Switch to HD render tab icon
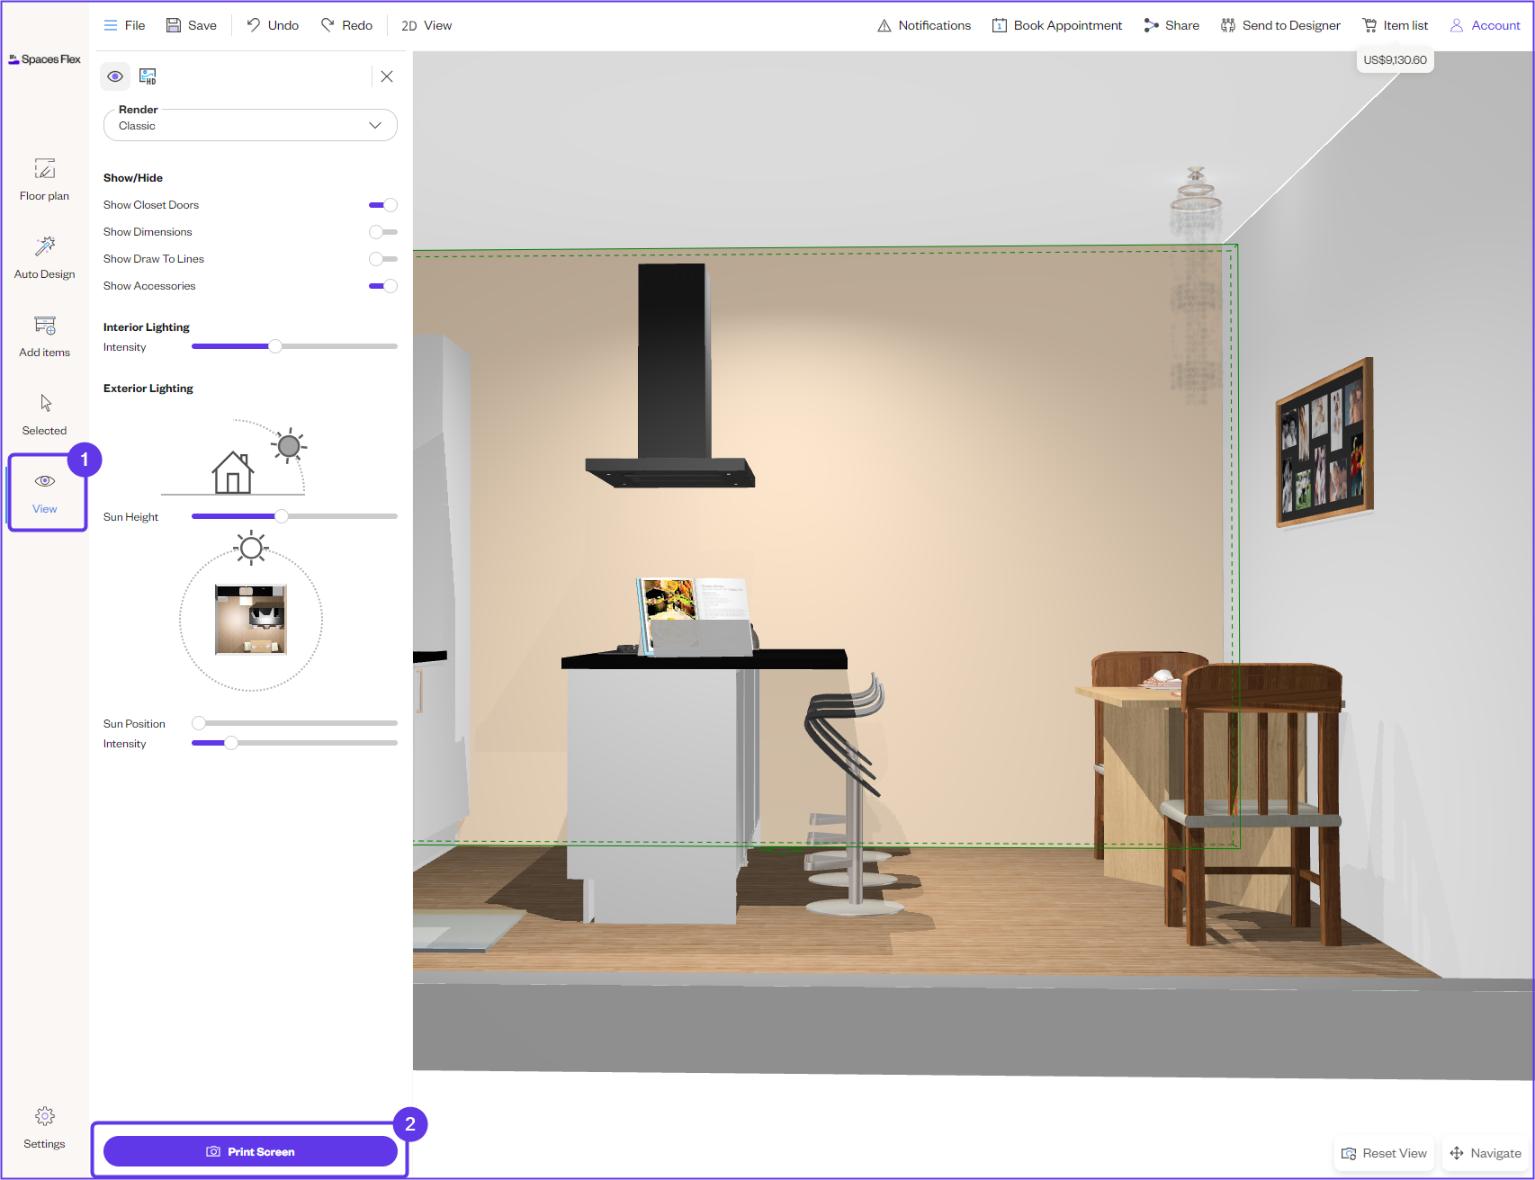The height and width of the screenshot is (1180, 1535). coord(148,76)
